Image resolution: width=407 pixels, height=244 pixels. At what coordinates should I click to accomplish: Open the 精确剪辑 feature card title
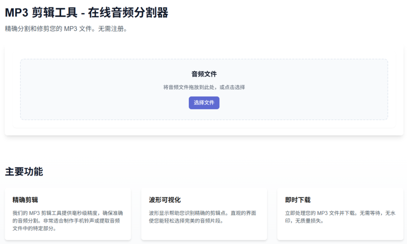tap(25, 200)
